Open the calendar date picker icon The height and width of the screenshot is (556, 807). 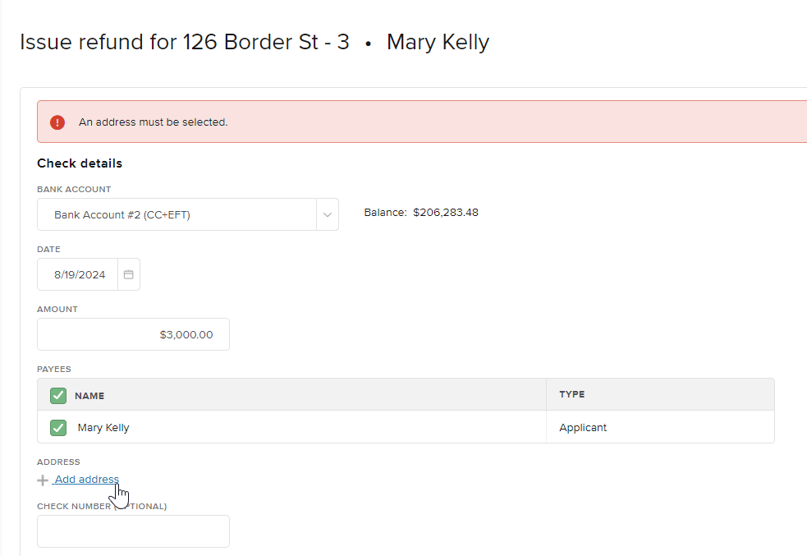129,274
